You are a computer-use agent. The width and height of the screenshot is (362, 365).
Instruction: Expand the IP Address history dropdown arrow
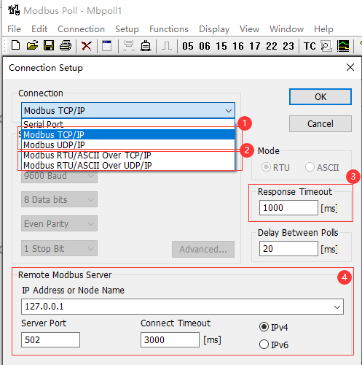pos(337,307)
